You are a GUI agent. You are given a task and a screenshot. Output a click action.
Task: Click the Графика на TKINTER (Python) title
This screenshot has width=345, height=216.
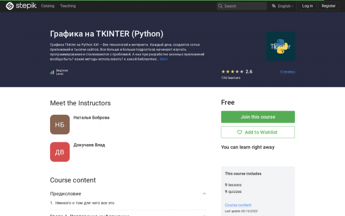point(106,34)
